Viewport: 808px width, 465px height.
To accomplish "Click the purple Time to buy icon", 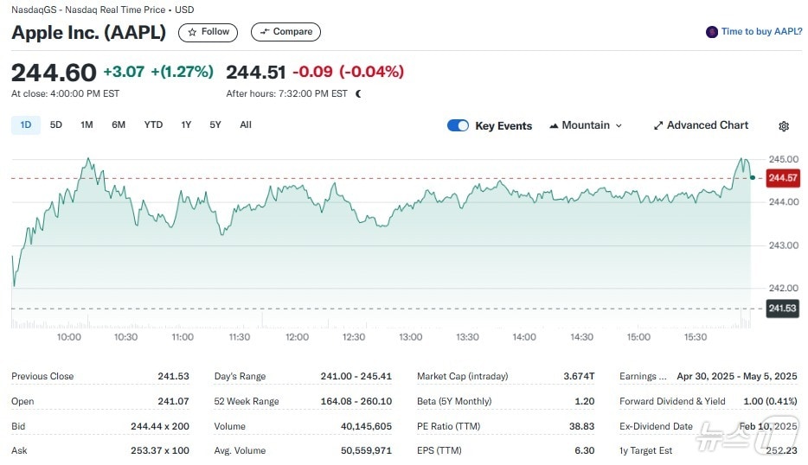I will point(712,32).
